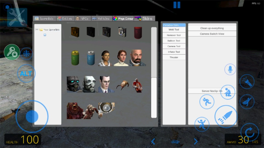The height and width of the screenshot is (148, 264).
Task: Spawn the pale clawed zombie NPC
Action: [91, 112]
